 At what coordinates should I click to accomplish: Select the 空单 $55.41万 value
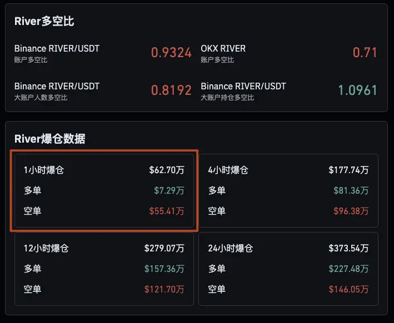click(166, 211)
